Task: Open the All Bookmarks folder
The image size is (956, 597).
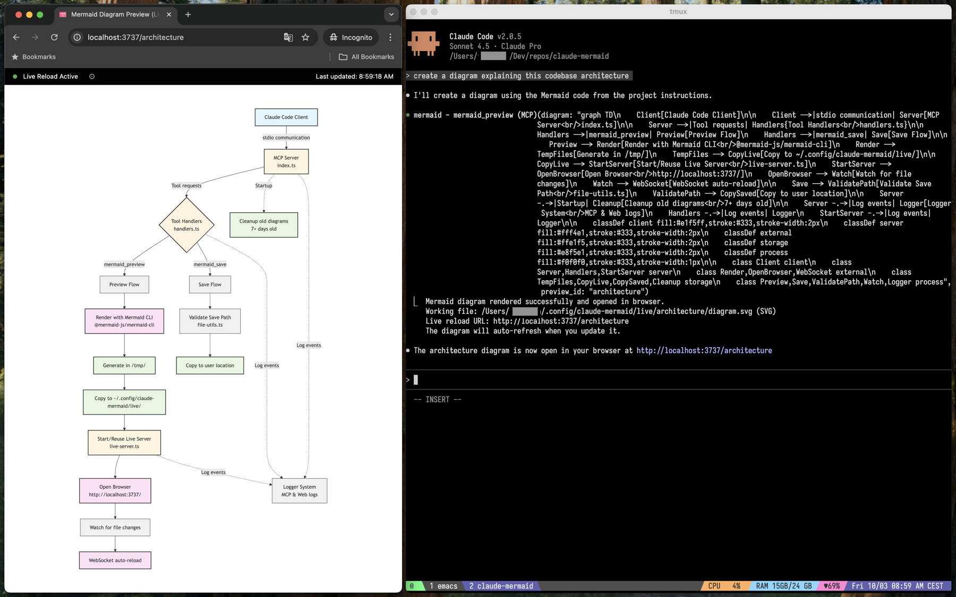Action: [366, 57]
